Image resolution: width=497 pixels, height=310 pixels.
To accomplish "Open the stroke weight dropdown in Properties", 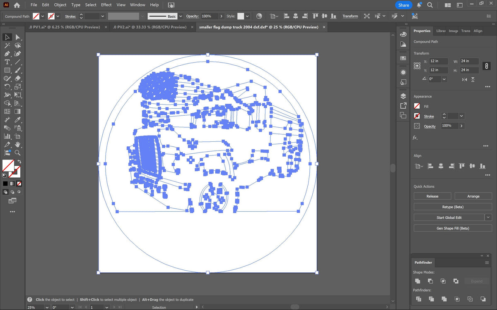I will point(461,116).
